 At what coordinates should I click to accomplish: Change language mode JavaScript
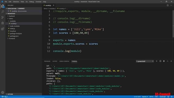point(163,97)
